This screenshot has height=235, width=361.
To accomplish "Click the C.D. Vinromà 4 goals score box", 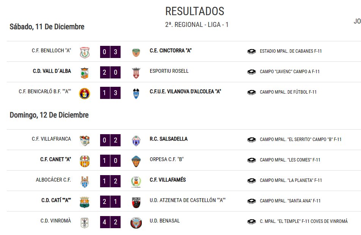I will coord(105,222).
